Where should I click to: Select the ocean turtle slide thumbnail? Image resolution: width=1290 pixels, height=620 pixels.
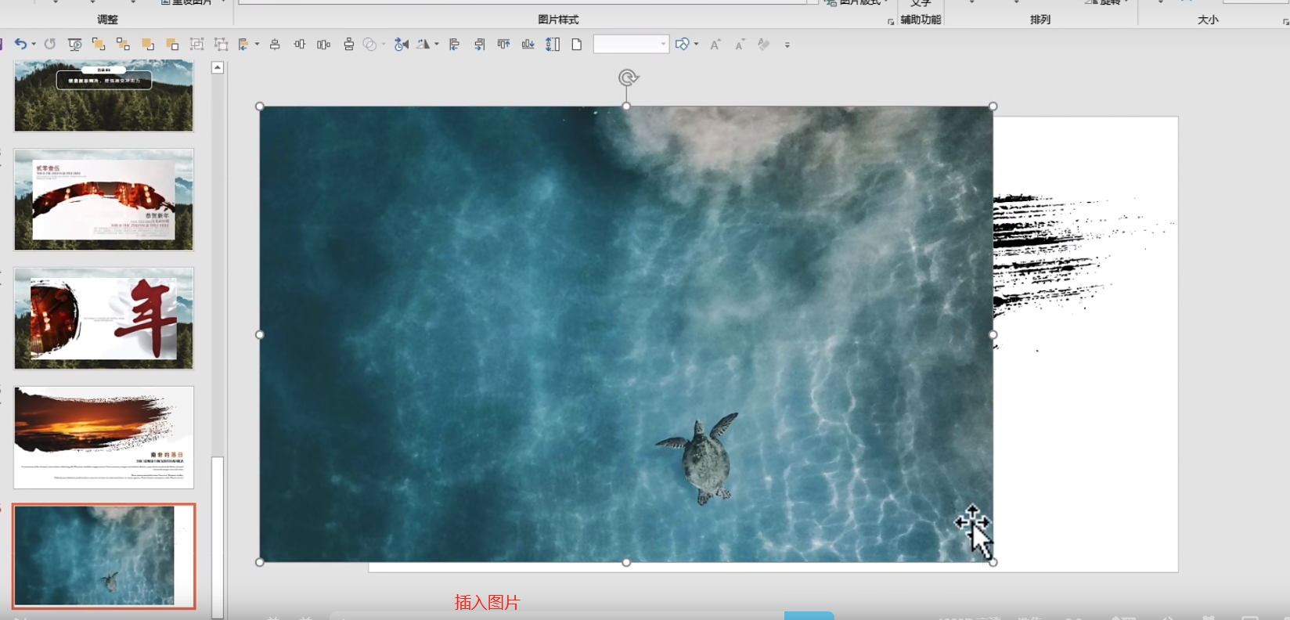coord(103,556)
